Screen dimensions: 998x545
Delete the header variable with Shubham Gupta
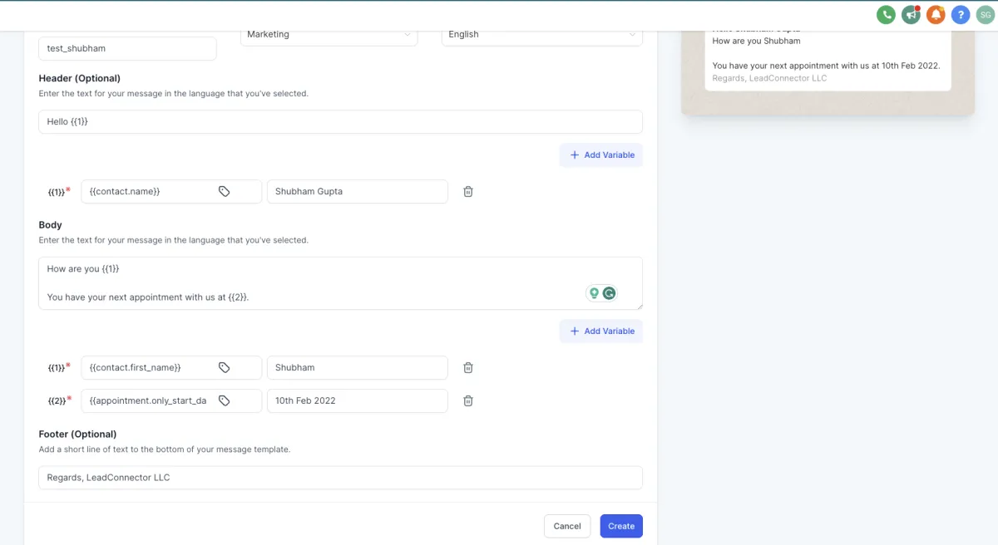(x=468, y=191)
